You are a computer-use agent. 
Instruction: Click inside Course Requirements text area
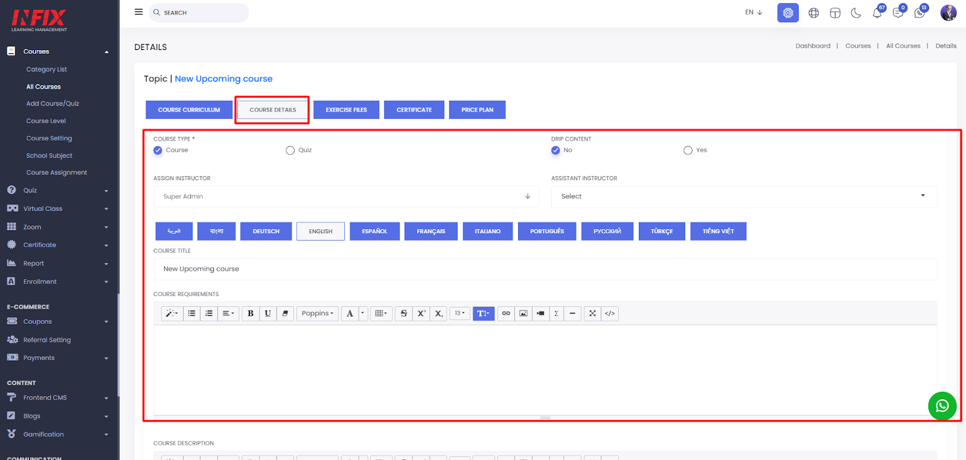tap(545, 370)
